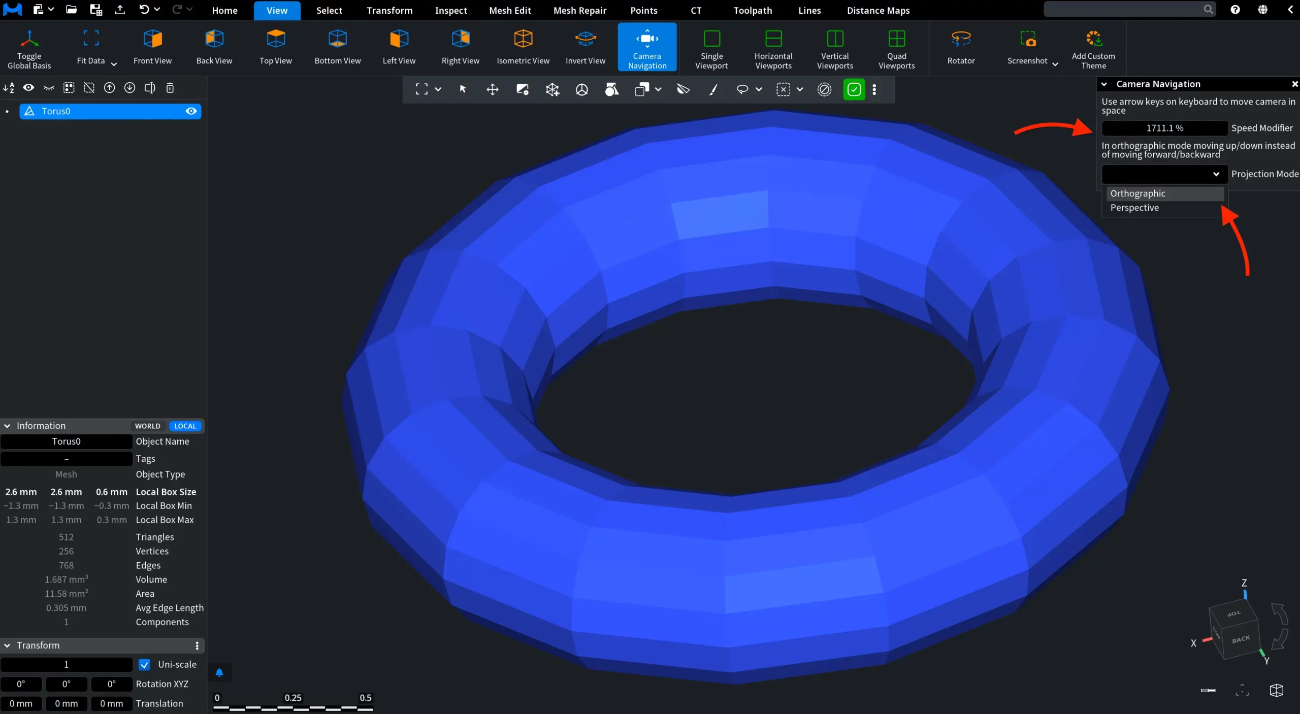Screen dimensions: 1300x714
Task: Toggle Global Basis display
Action: pyautogui.click(x=29, y=49)
